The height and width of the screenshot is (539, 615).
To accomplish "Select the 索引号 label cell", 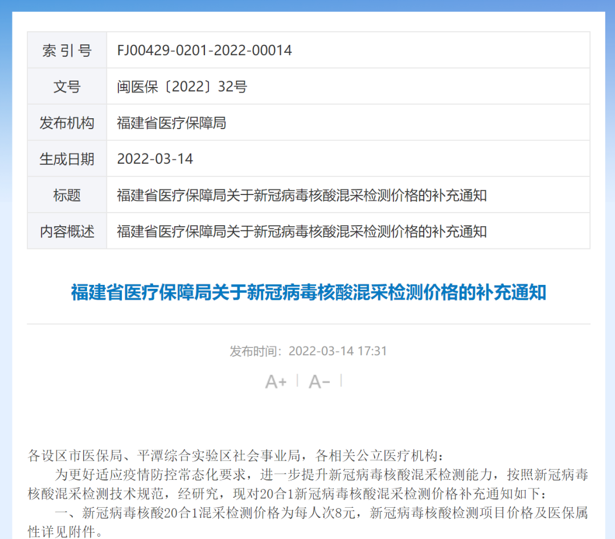I will click(x=67, y=51).
